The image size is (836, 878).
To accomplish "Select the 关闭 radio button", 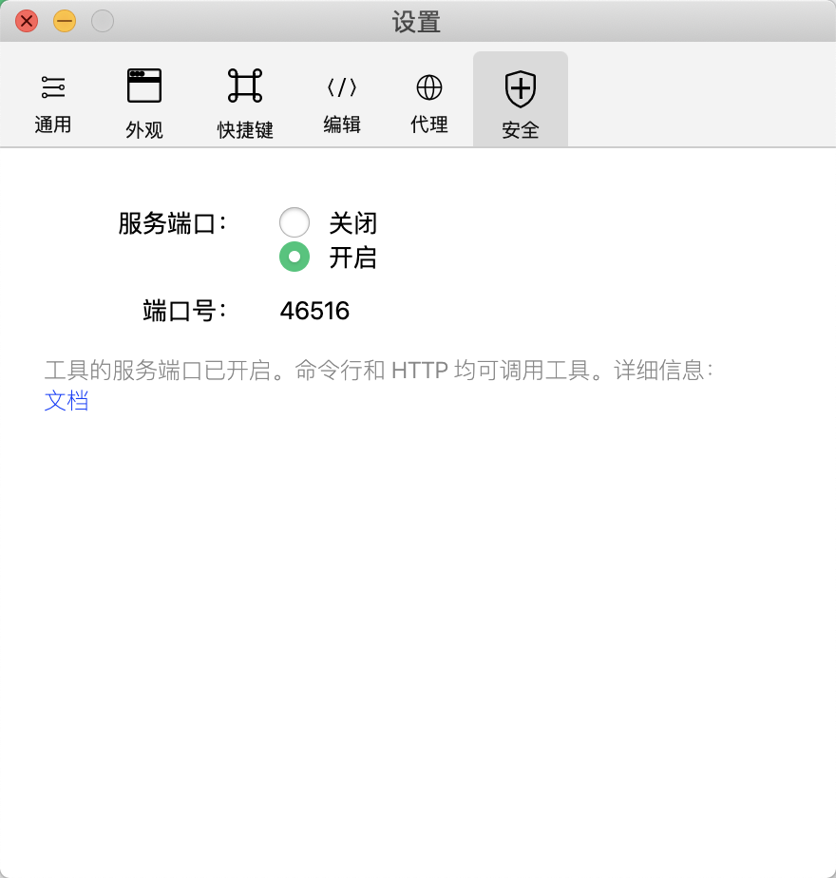I will point(294,222).
